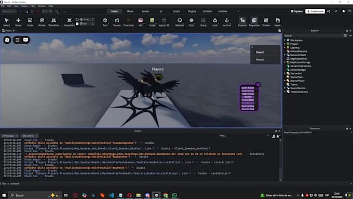The image size is (353, 199).
Task: Expand the ReplicatedStorage node
Action: click(x=285, y=62)
